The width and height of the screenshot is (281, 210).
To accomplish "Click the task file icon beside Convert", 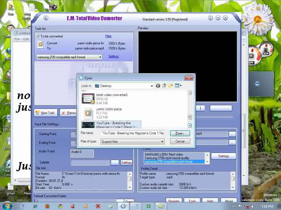I will point(40,44).
